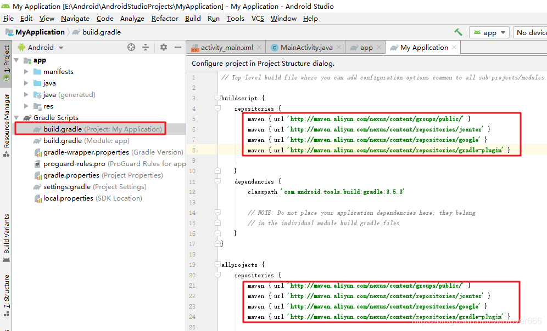The image size is (547, 331).
Task: Click the Select Opened File target icon
Action: 131,47
